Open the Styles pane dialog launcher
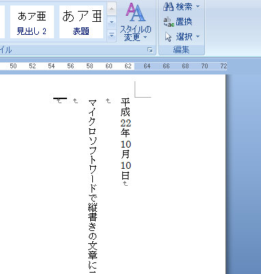This screenshot has width=261, height=274. pos(150,50)
